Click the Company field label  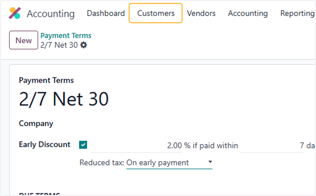pos(36,123)
